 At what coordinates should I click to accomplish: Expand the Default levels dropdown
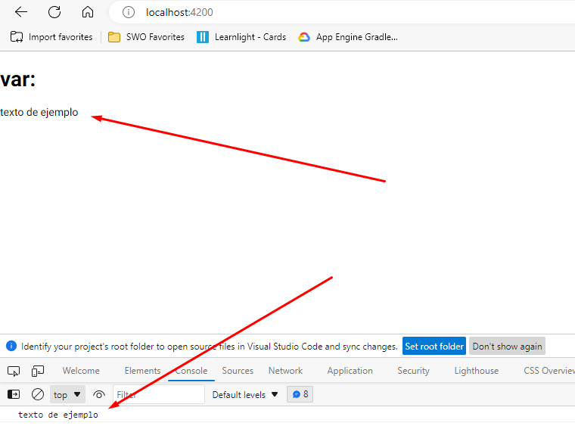coord(245,394)
